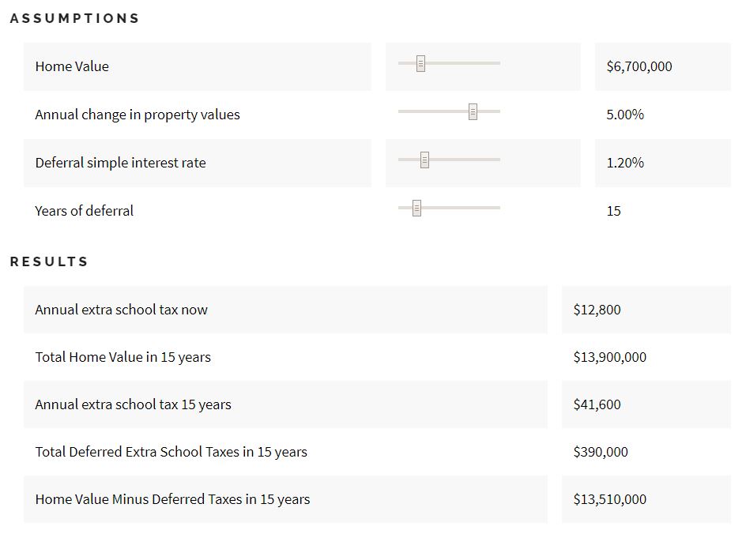Click the Deferral simple interest rate slider handle
This screenshot has width=746, height=534.
(x=424, y=160)
